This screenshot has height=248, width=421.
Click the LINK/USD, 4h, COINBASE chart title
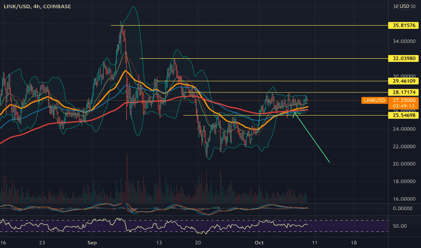pyautogui.click(x=37, y=6)
